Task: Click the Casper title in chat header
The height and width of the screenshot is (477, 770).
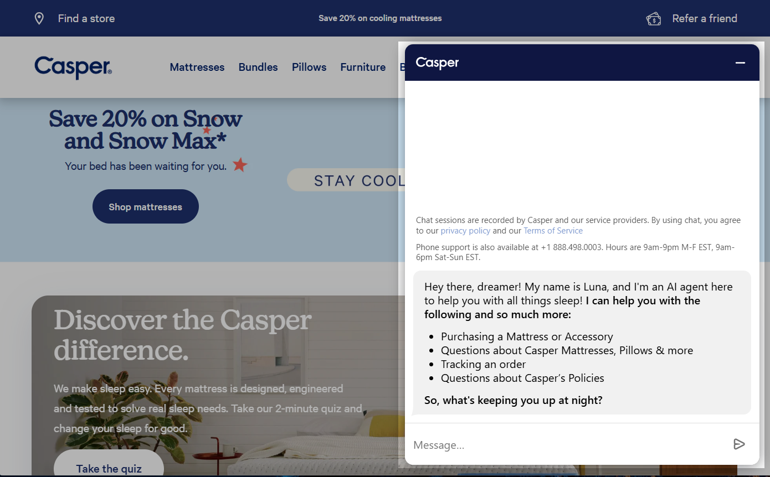Action: (x=437, y=63)
